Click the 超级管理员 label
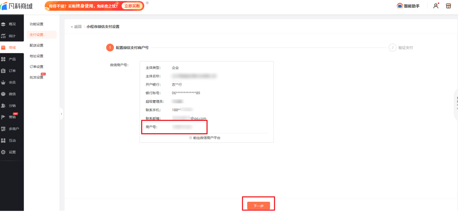 tap(155, 101)
